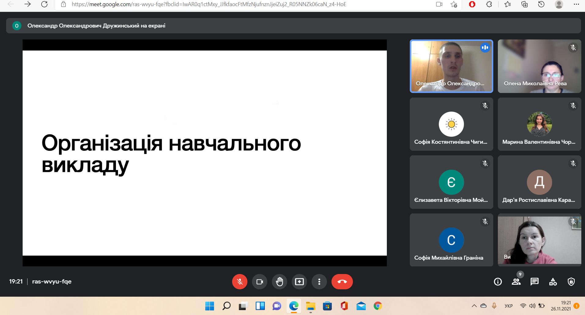Select the Софія Михайлівна Граніна participant tile
Image resolution: width=585 pixels, height=315 pixels.
pos(451,240)
